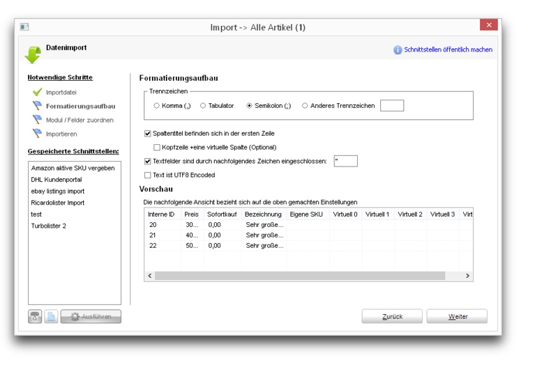Click Sehr große... cell in row 21
544x365 pixels.
[264, 235]
